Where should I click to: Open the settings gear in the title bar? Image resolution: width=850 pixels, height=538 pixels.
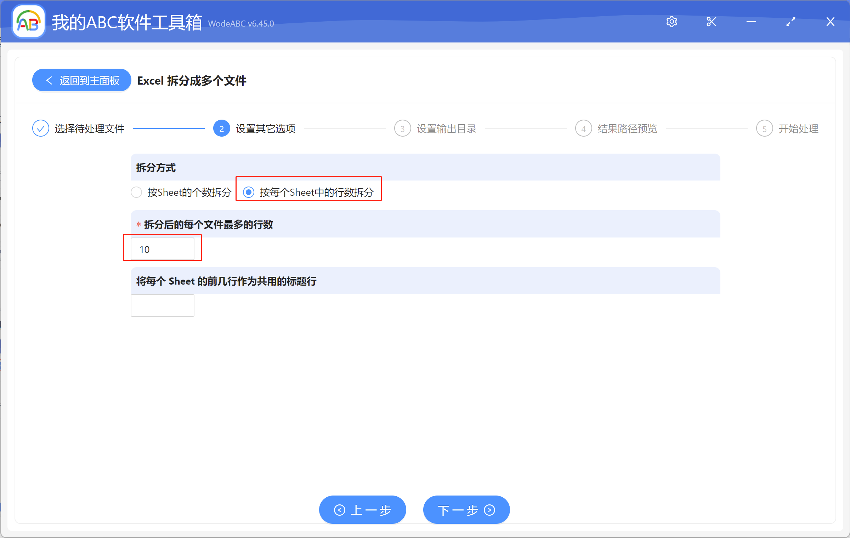[671, 22]
